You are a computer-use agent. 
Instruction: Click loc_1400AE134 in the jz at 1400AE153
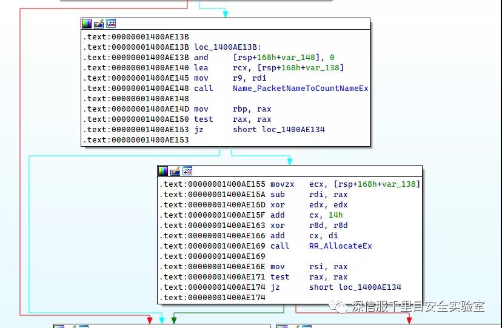point(293,130)
